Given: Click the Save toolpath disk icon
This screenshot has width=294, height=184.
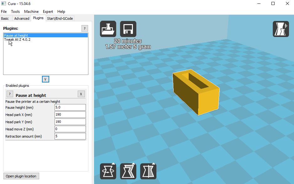Looking at the screenshot, I should pos(128,29).
